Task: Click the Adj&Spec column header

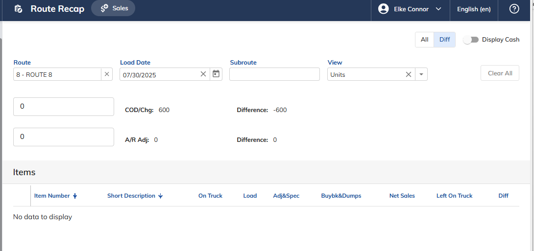Action: (x=286, y=196)
